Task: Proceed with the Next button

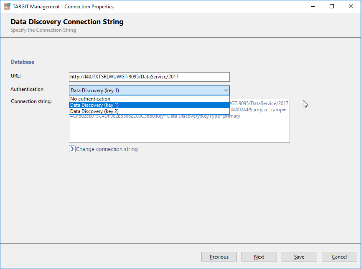Action: [x=259, y=257]
